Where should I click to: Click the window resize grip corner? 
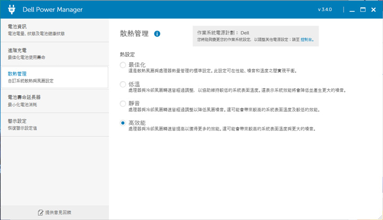[x=380, y=217]
